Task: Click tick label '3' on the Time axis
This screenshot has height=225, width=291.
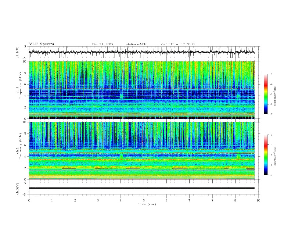Action: [98, 200]
